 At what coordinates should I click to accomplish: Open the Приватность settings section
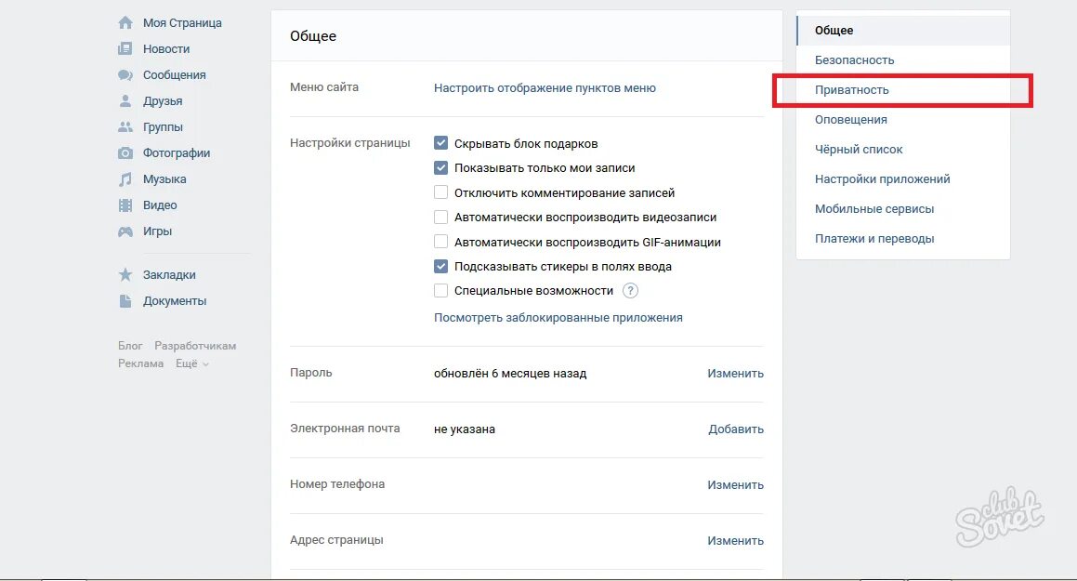903,90
